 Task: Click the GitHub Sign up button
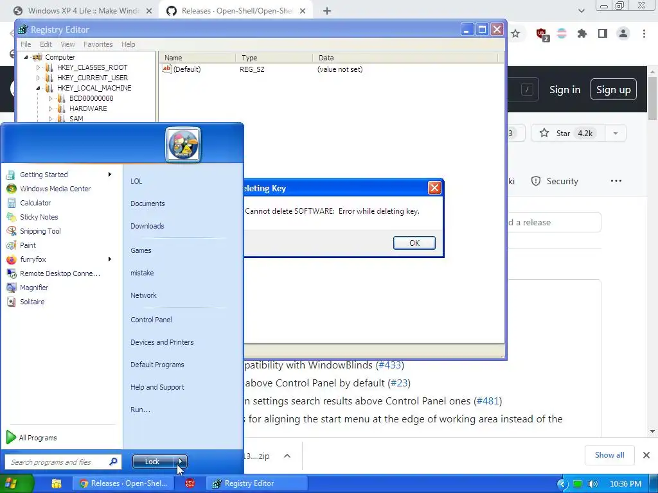pos(613,89)
